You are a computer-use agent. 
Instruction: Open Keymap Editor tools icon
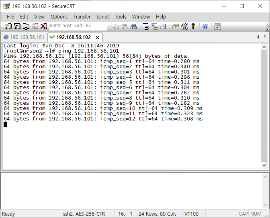click(x=184, y=26)
